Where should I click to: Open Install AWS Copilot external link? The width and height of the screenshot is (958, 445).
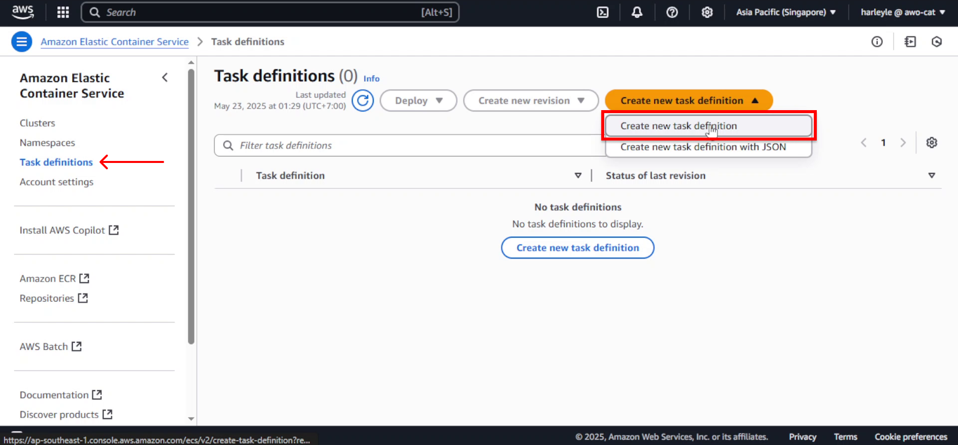click(x=69, y=230)
